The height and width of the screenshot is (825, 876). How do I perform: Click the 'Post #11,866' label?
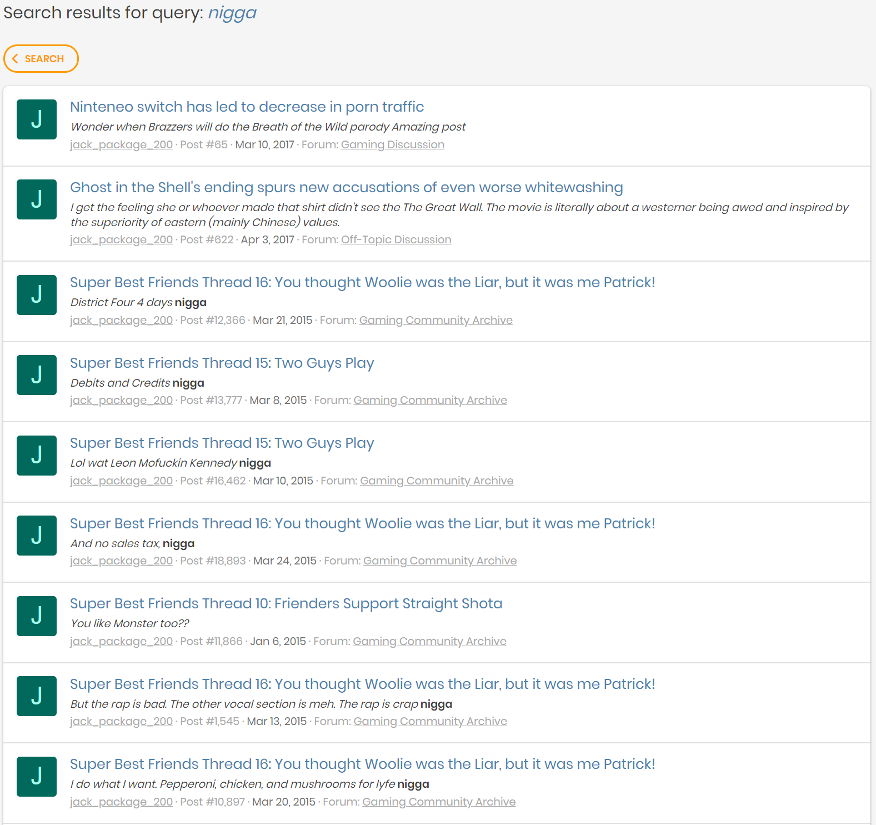tap(211, 641)
